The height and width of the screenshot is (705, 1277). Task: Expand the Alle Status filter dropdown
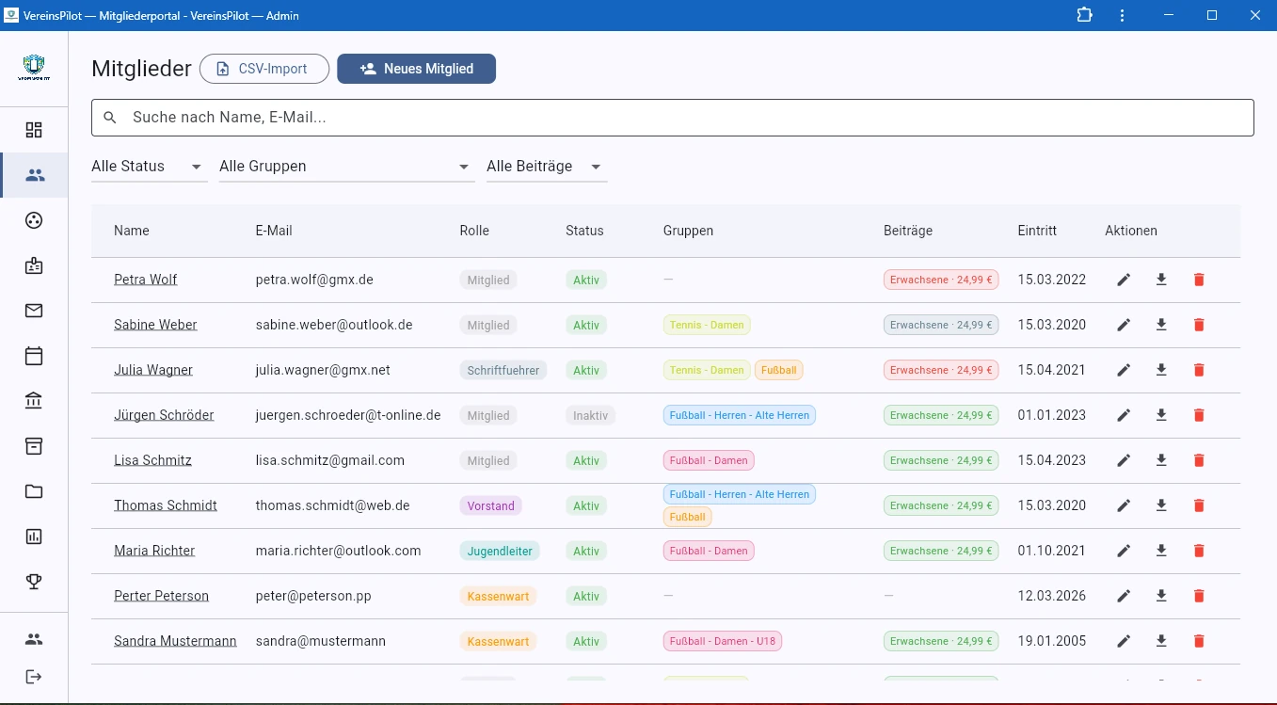(x=149, y=167)
